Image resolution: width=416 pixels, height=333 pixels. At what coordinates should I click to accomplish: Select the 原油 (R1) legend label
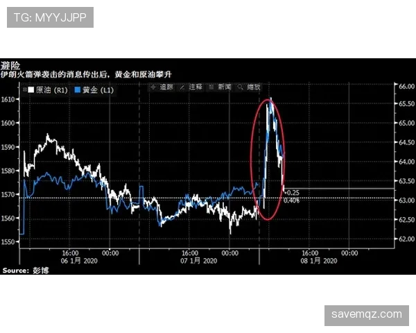coord(52,90)
